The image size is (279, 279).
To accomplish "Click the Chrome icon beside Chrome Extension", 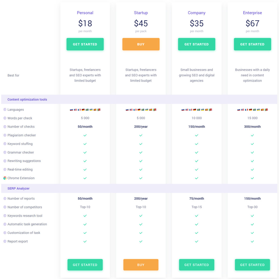I will (5, 178).
